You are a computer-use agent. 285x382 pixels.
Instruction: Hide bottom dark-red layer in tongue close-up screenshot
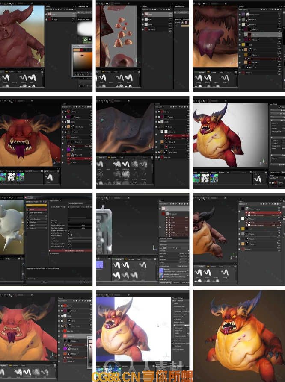[240, 73]
